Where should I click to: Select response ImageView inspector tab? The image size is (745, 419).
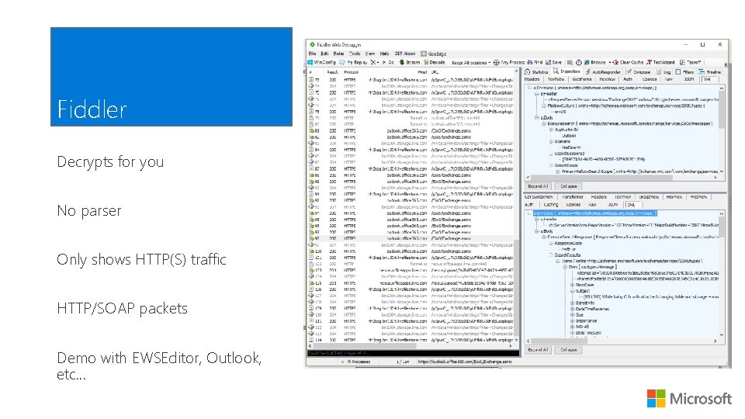click(649, 196)
